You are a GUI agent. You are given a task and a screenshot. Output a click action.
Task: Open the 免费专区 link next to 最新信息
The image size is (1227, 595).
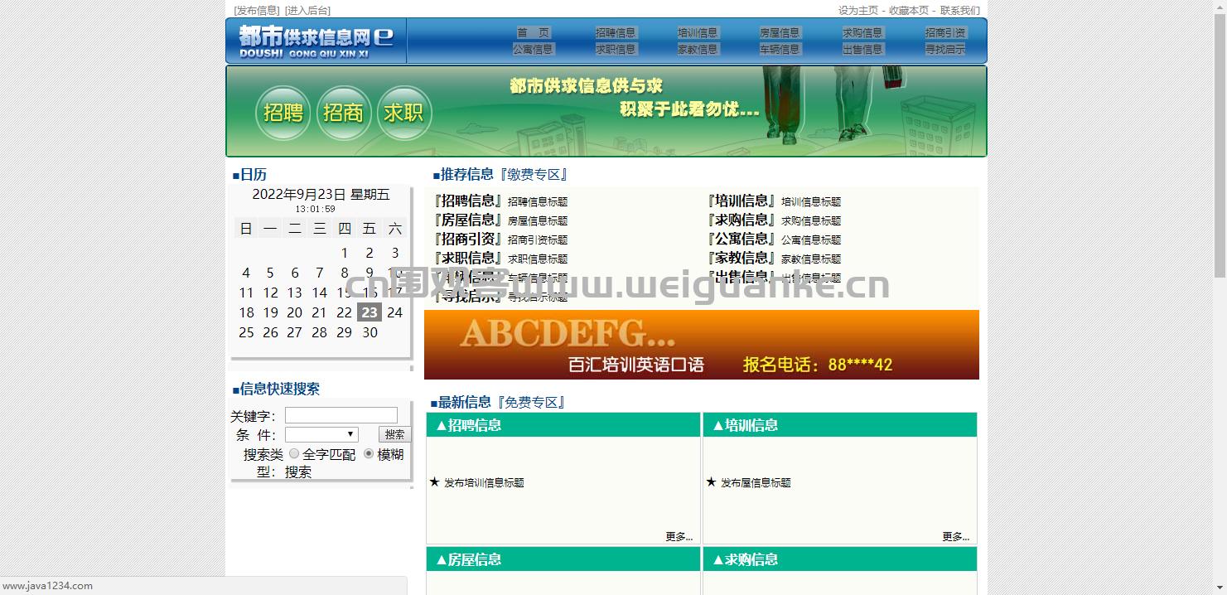pos(531,402)
